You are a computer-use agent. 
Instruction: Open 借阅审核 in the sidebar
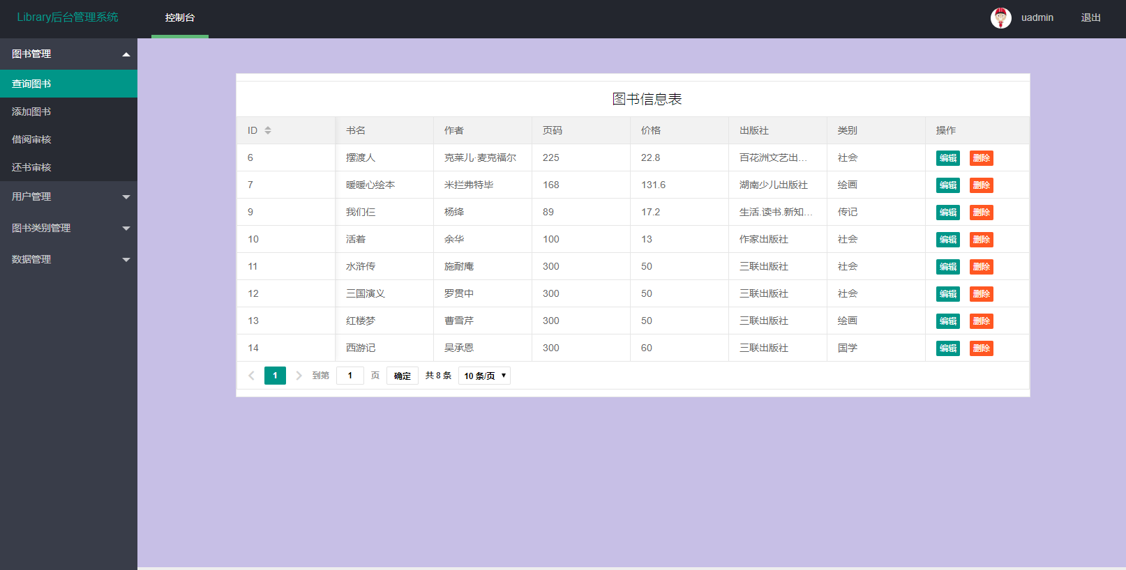(68, 139)
